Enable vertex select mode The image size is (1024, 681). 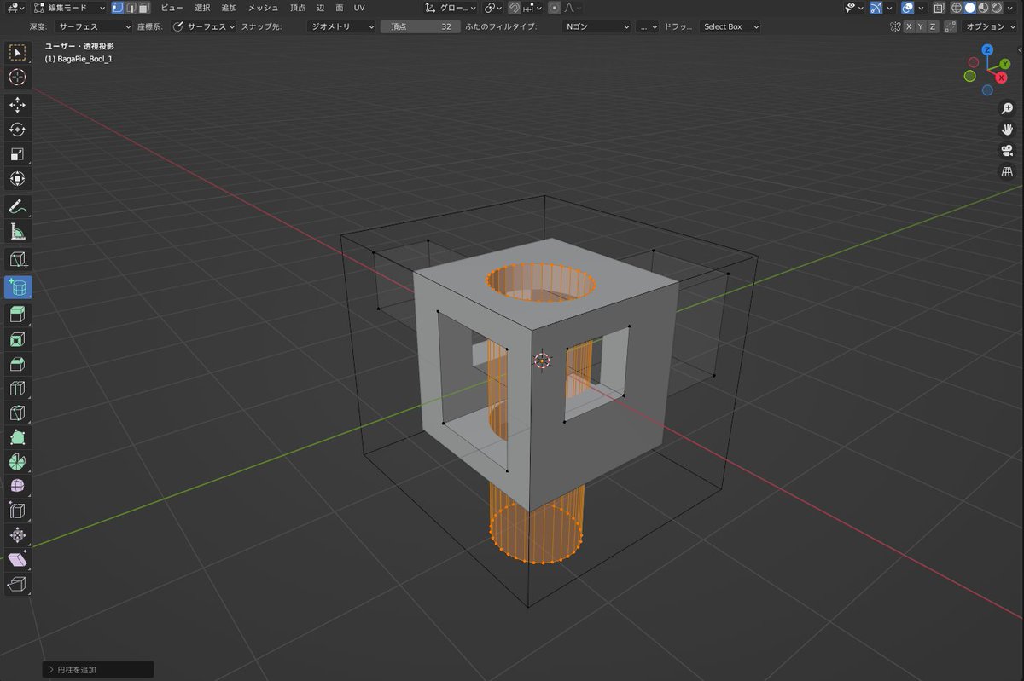[118, 8]
